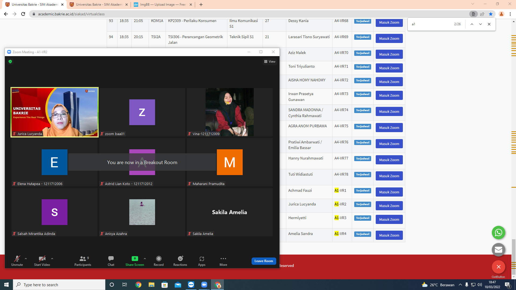Open Cortana from the taskbar
This screenshot has height=290, width=516.
point(112,285)
